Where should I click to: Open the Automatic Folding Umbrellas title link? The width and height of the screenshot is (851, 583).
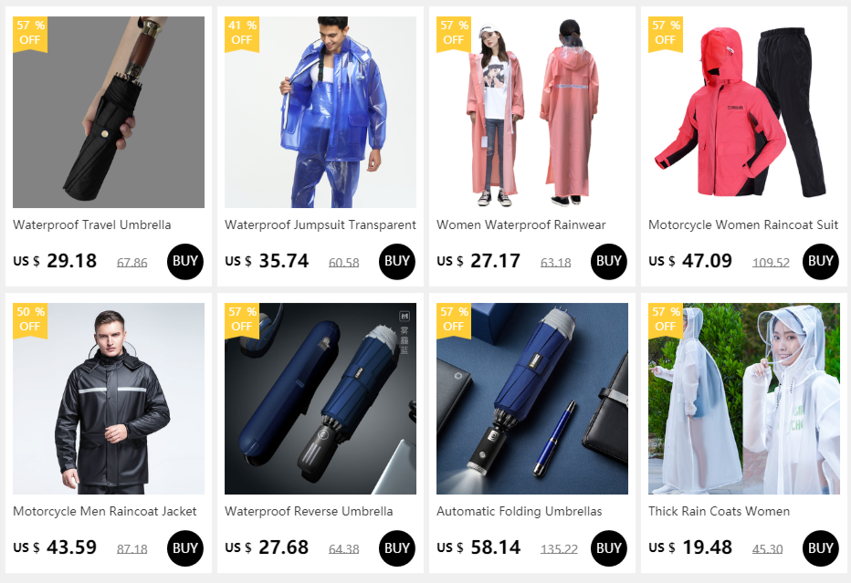[x=519, y=512]
